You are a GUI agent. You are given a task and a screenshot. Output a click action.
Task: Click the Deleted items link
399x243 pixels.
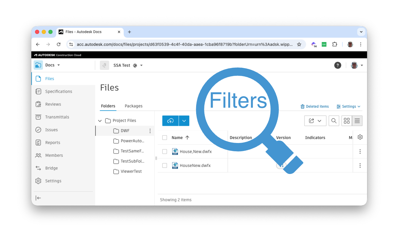pyautogui.click(x=315, y=106)
